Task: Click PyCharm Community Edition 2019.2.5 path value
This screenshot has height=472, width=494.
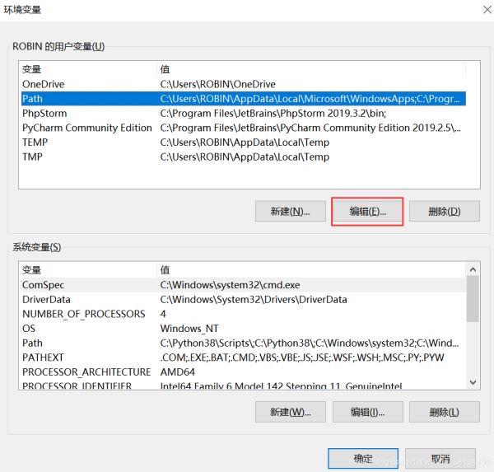Action: click(310, 128)
